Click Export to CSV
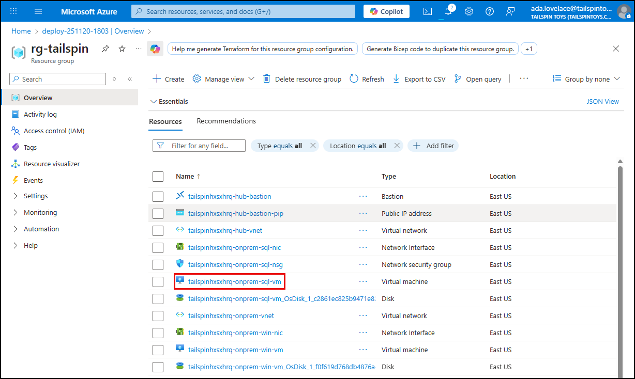The width and height of the screenshot is (635, 379). (419, 78)
